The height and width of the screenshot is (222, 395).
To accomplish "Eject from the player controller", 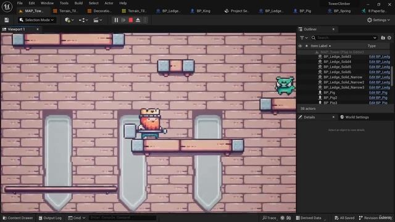I will pyautogui.click(x=138, y=20).
